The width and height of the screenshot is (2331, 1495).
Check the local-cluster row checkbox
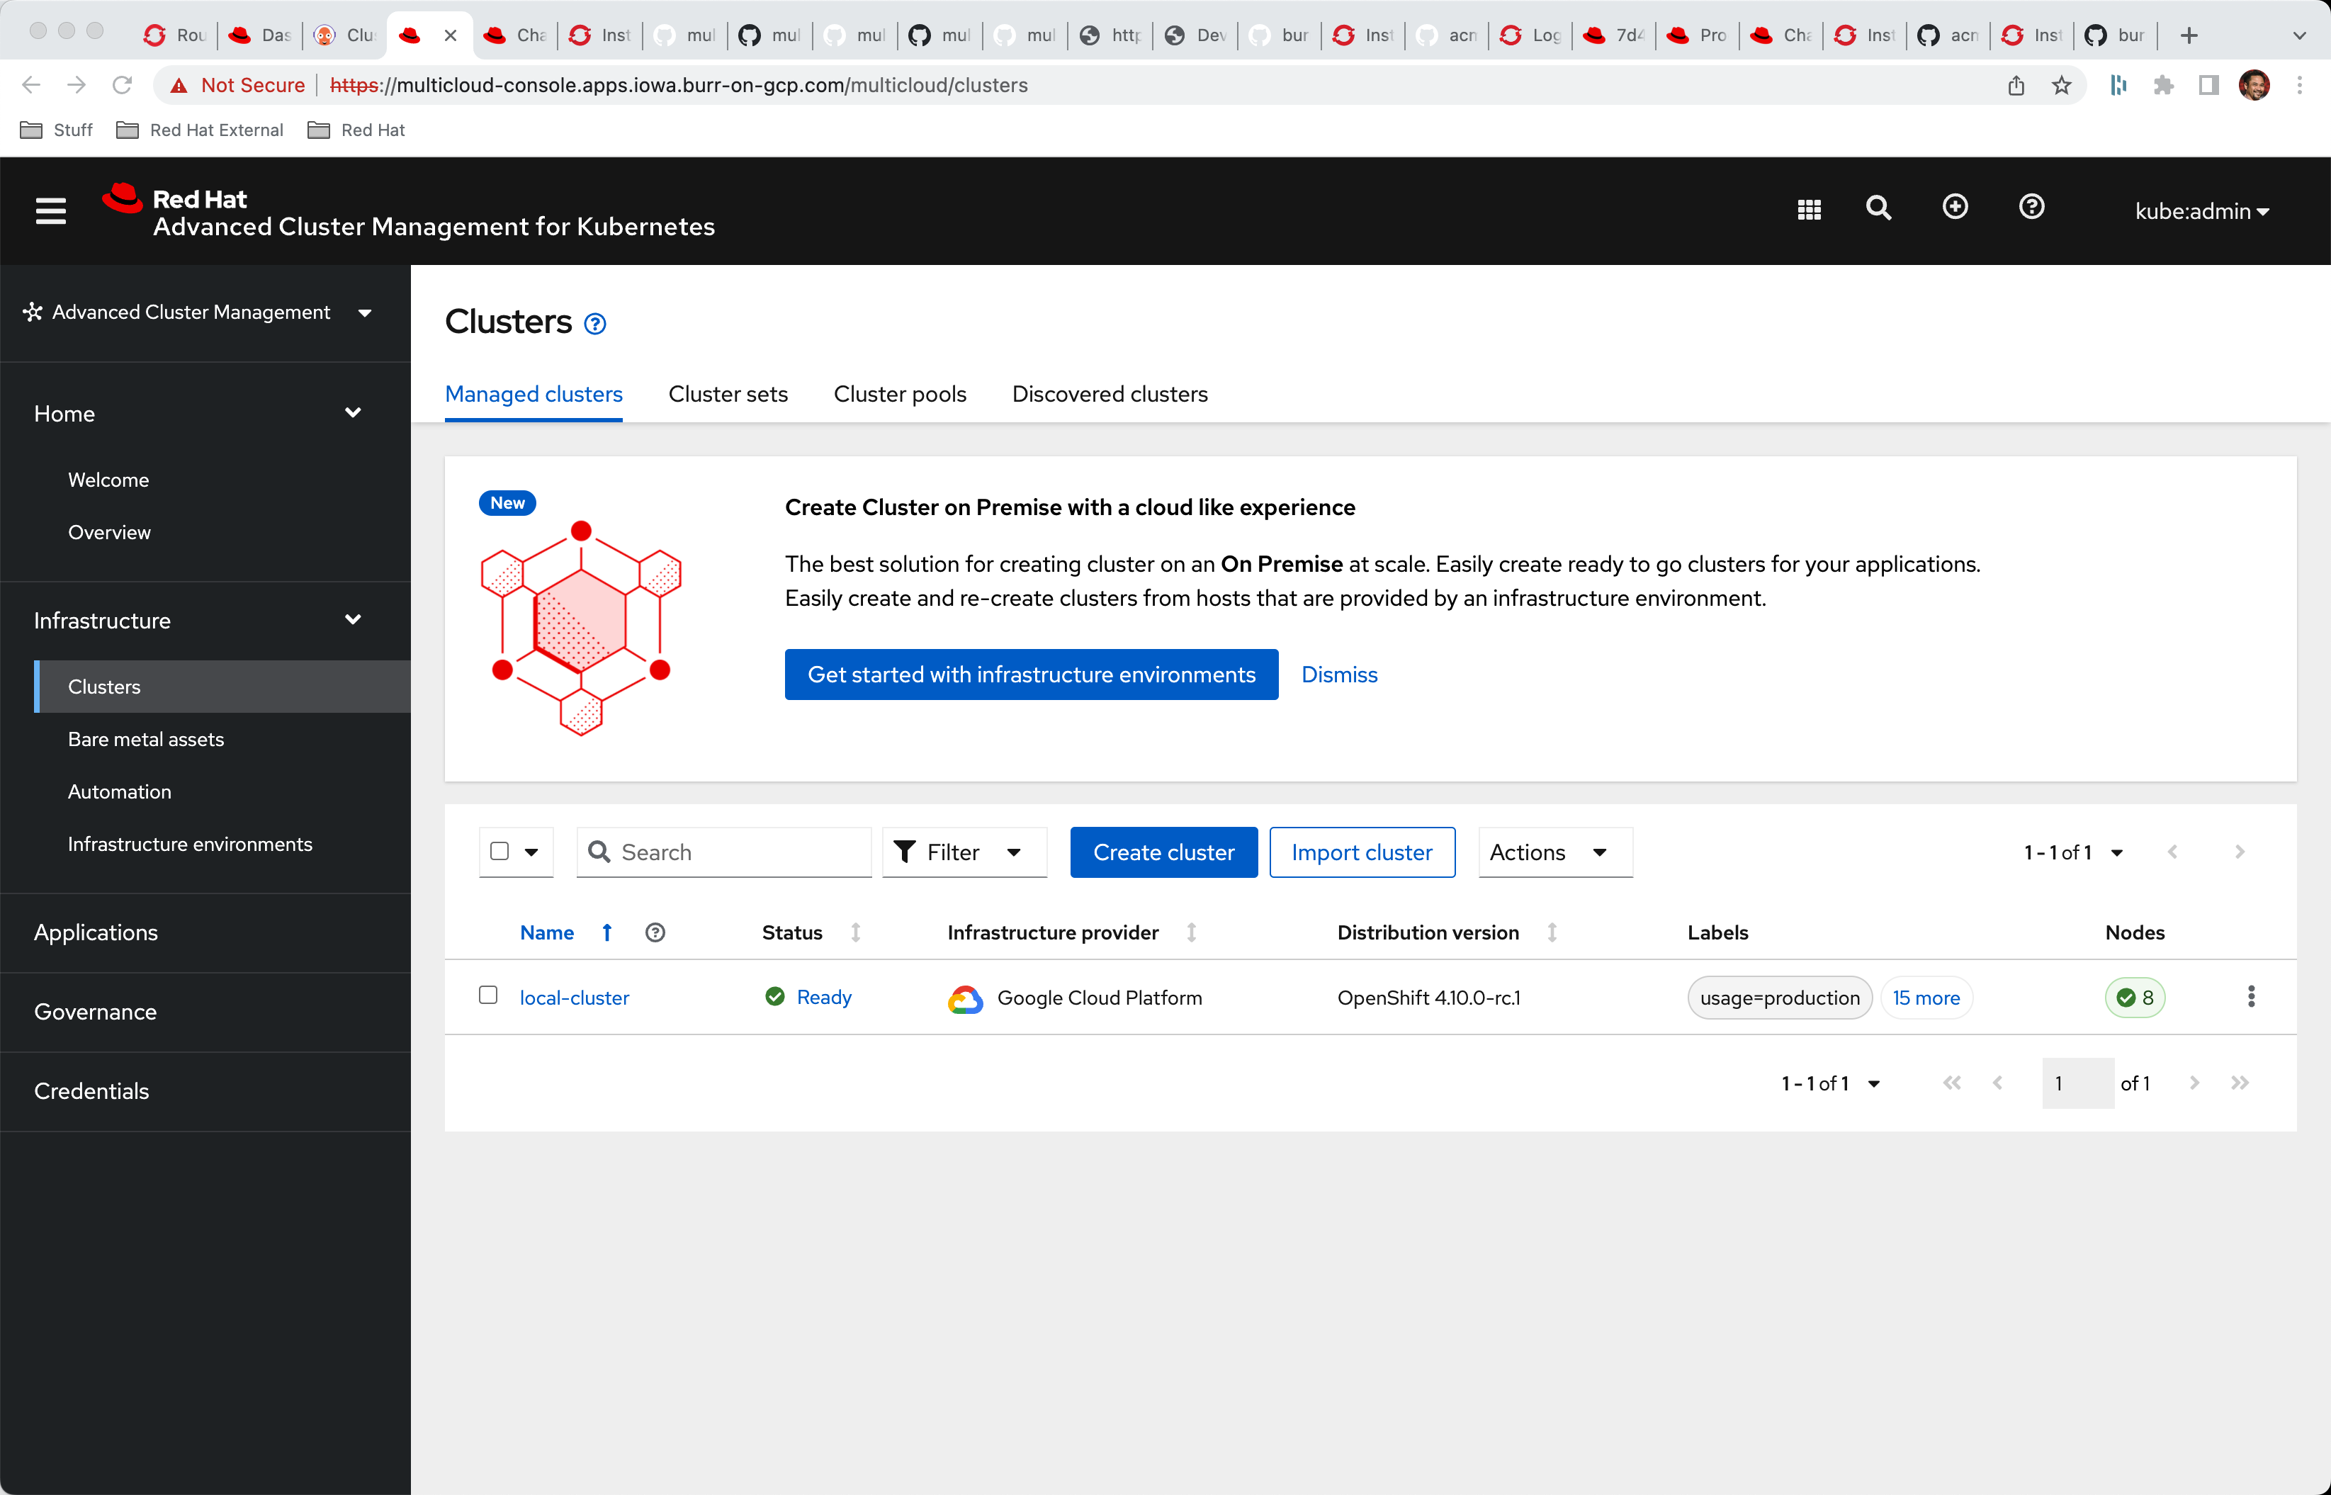(x=488, y=995)
